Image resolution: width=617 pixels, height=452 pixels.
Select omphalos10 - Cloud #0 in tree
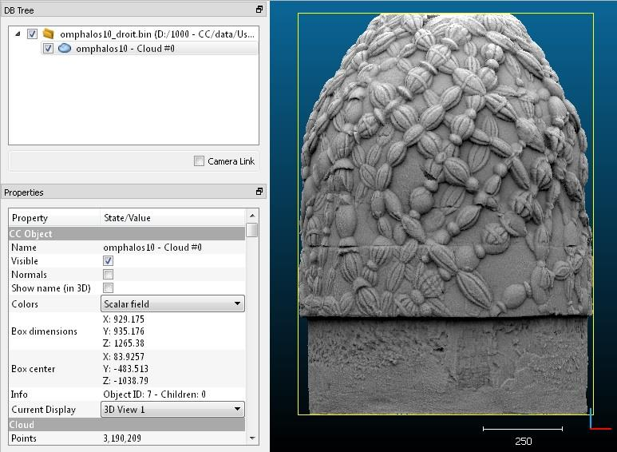pyautogui.click(x=125, y=49)
